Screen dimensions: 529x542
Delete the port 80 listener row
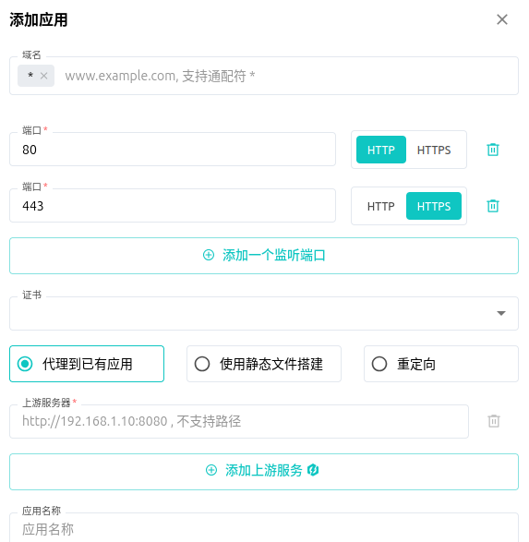[493, 150]
